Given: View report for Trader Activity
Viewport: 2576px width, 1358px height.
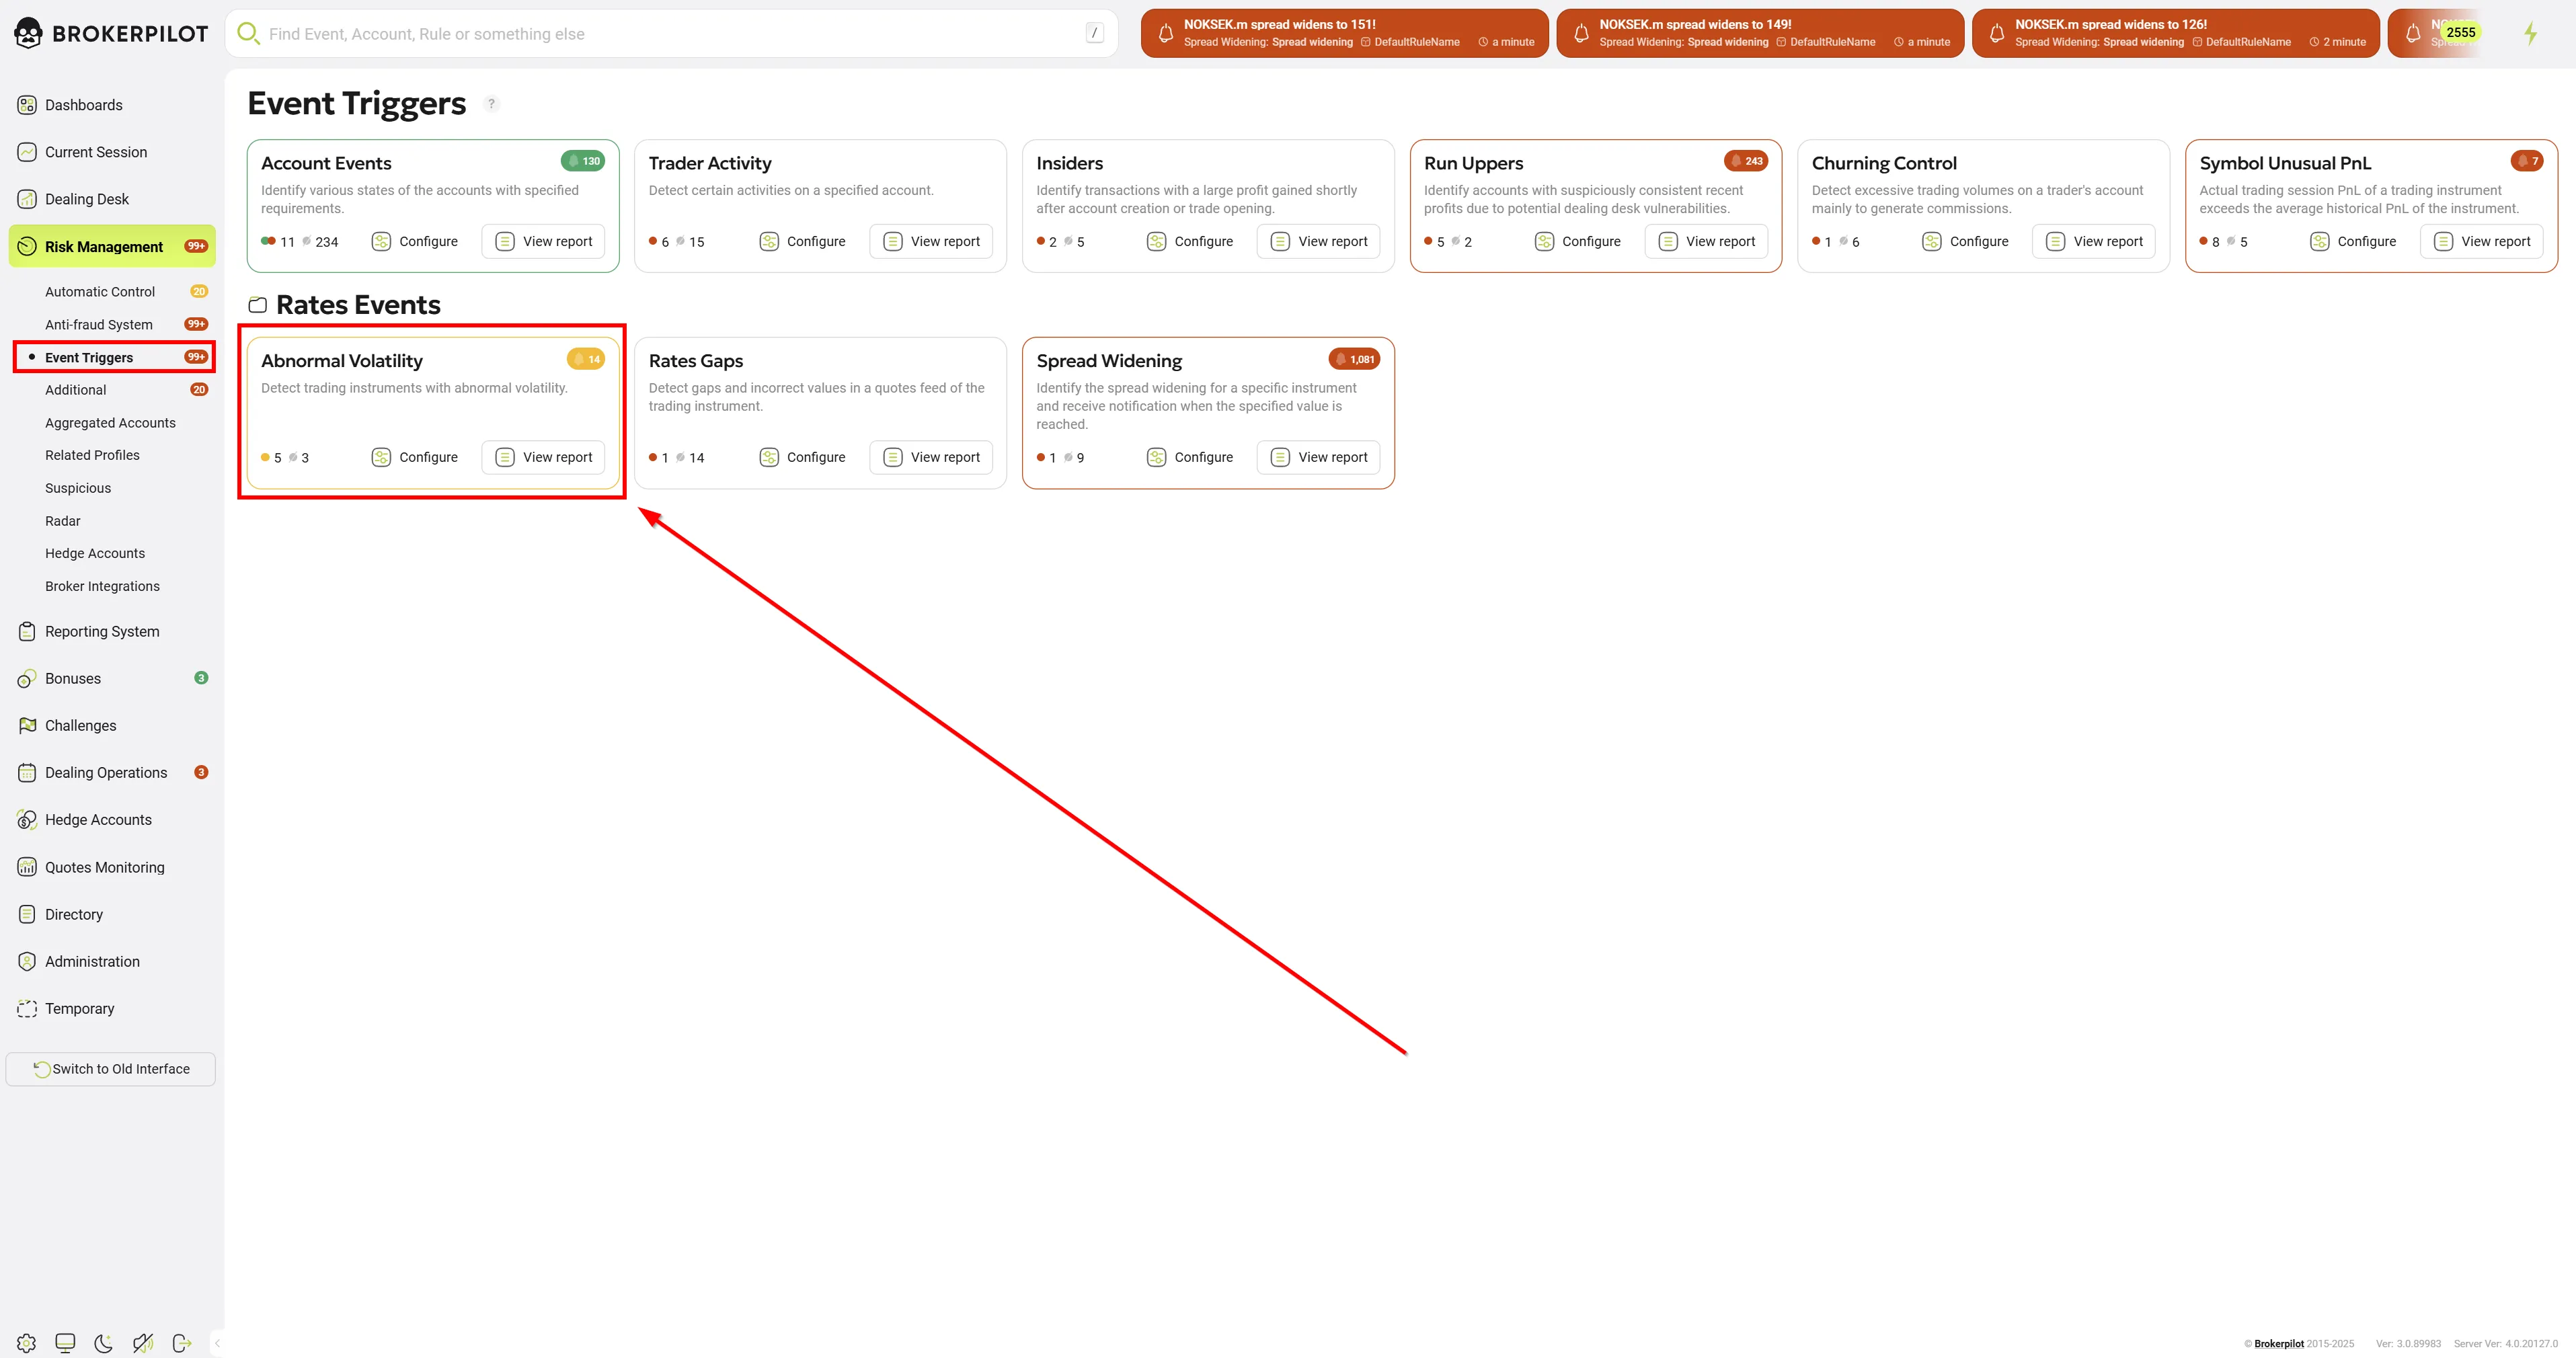Looking at the screenshot, I should (931, 241).
